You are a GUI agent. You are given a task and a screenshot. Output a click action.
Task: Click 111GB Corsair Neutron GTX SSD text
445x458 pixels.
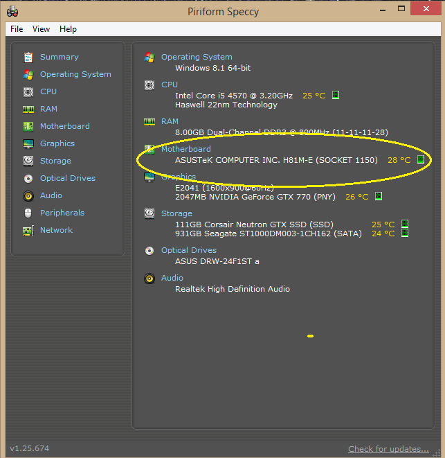[x=254, y=224]
